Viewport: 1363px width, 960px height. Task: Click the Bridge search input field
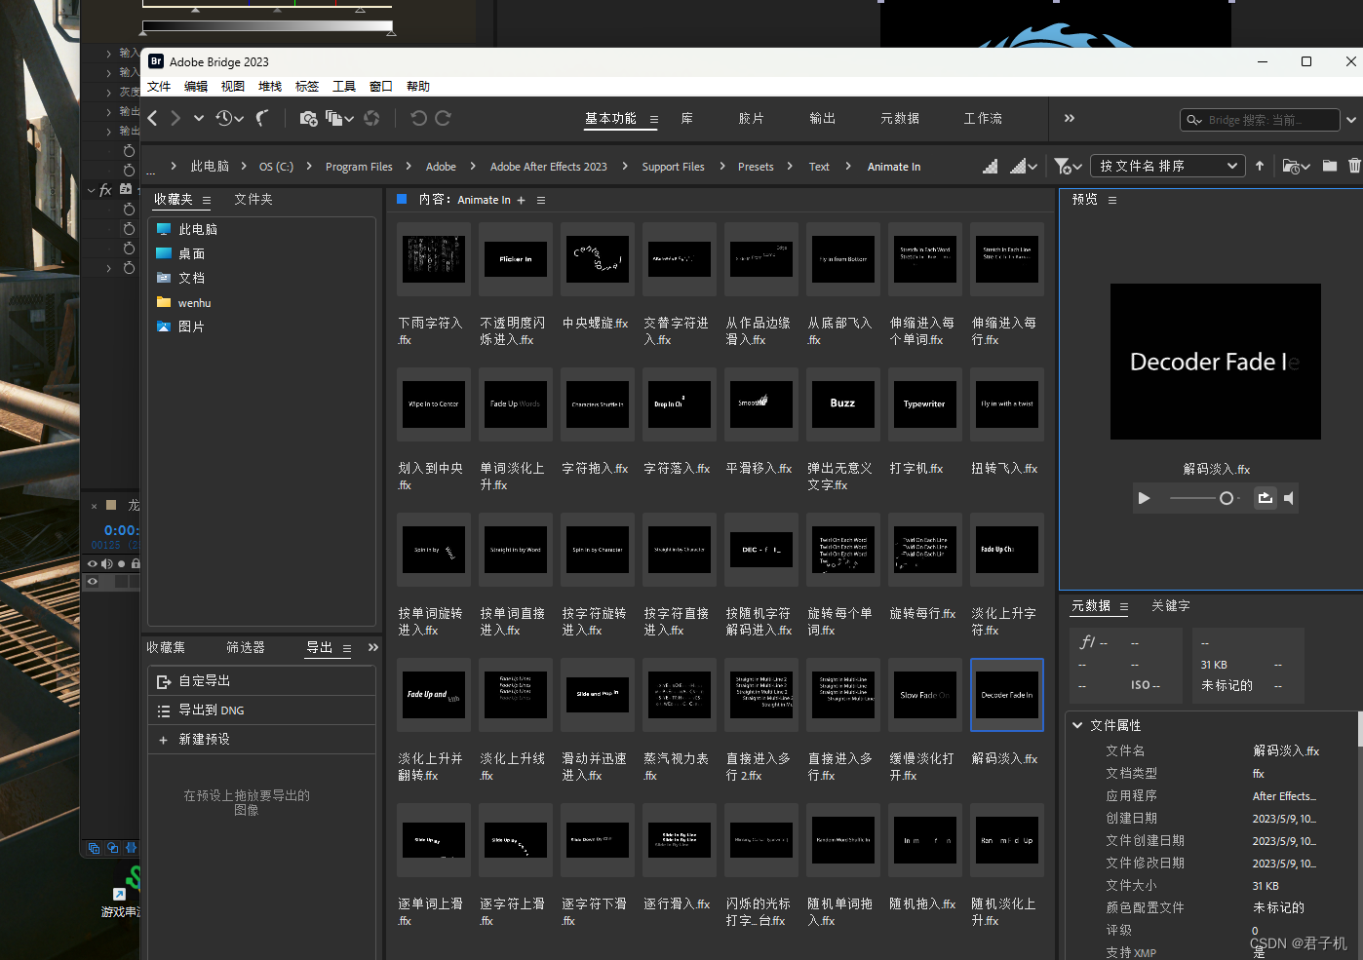pos(1260,120)
